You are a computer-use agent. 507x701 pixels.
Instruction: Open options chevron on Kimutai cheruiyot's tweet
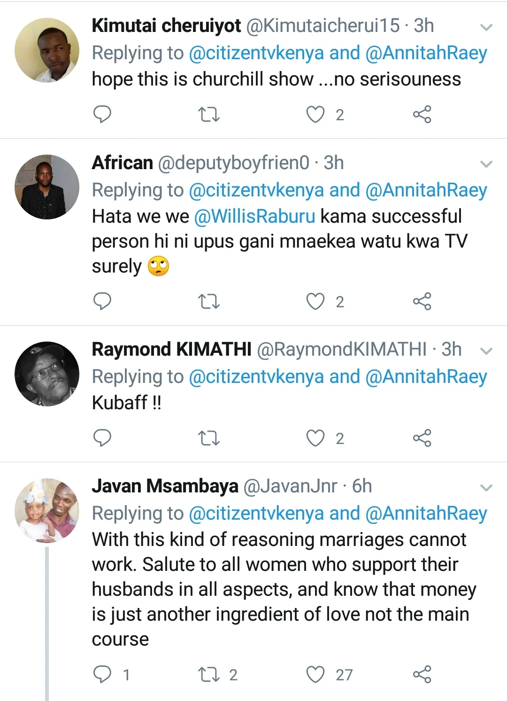pos(486,27)
